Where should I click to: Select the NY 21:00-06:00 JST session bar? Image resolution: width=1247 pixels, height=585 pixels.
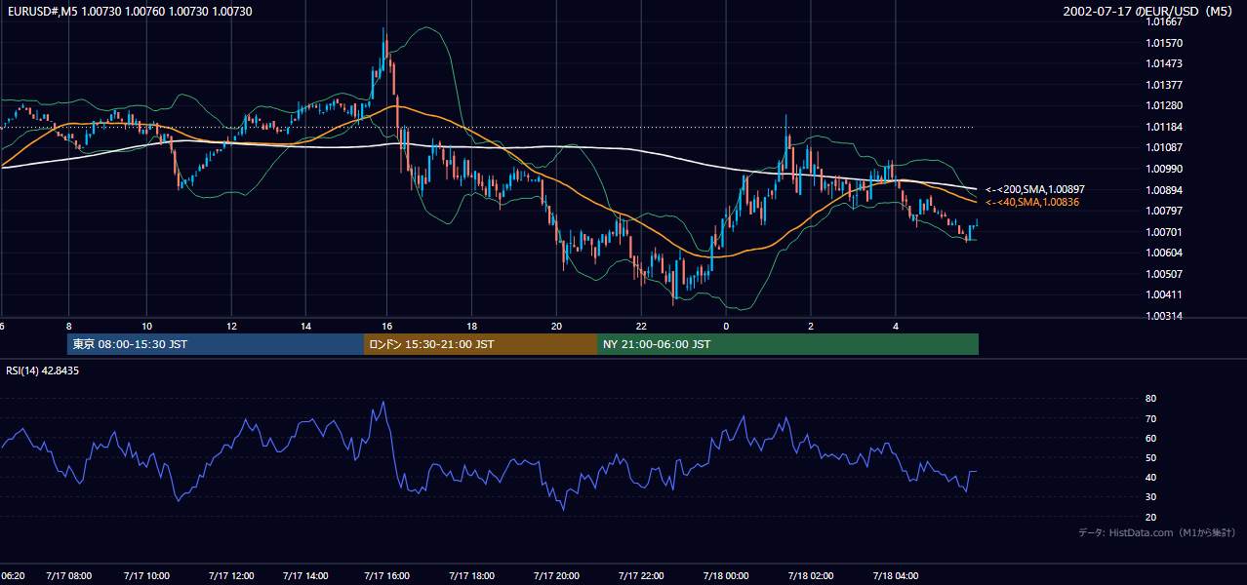coord(787,344)
